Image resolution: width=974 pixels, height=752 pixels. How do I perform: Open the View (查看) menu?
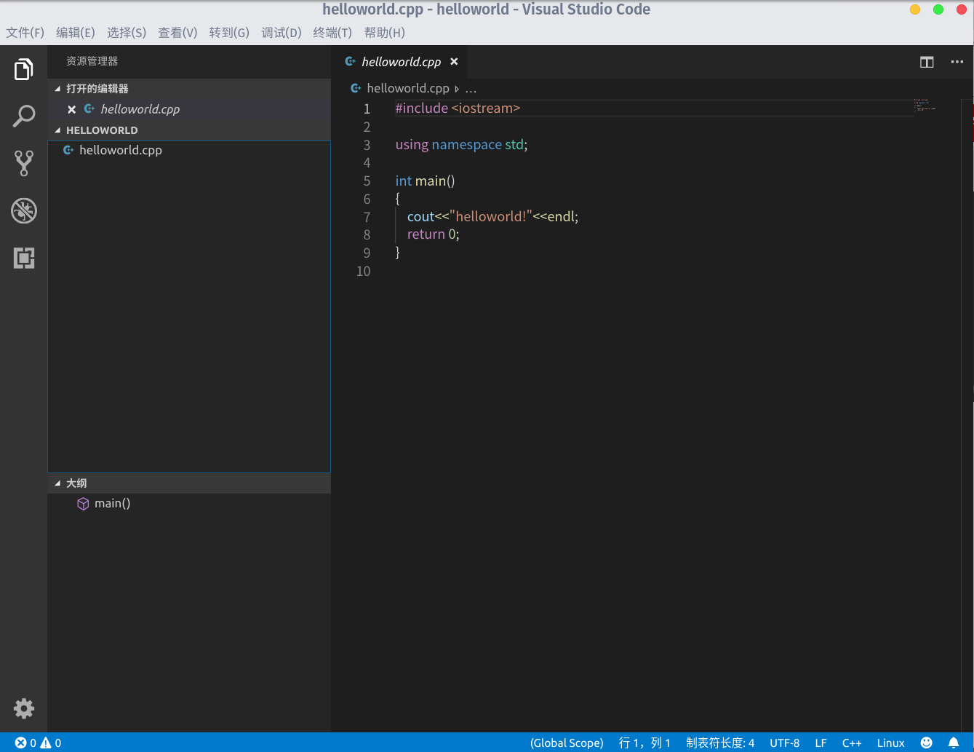tap(177, 33)
